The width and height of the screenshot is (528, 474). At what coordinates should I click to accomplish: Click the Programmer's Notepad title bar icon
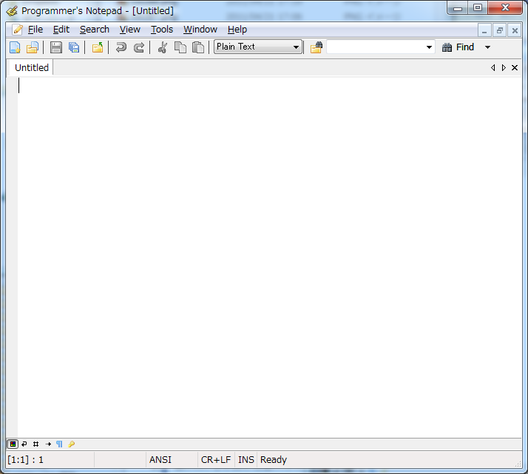pos(12,11)
